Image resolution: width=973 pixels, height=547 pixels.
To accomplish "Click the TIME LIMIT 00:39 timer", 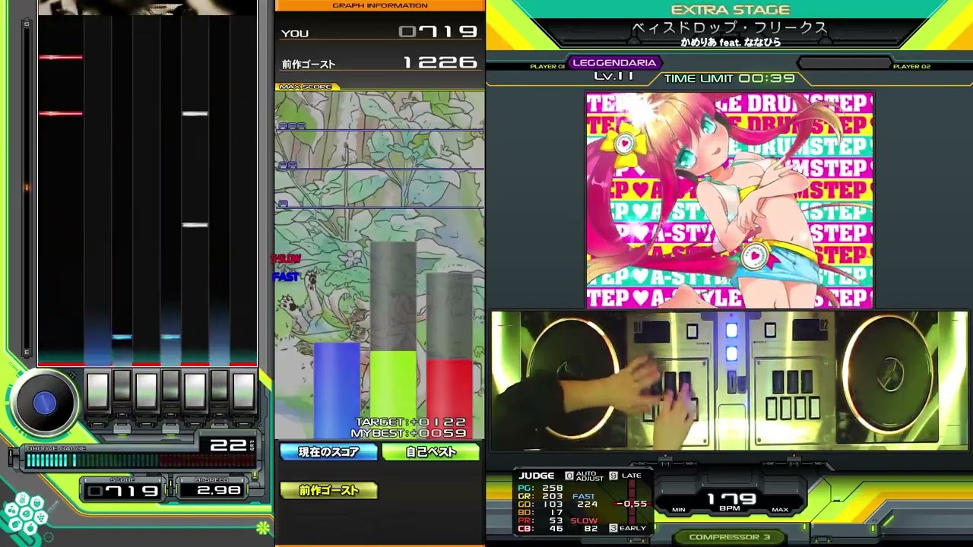I will point(730,78).
